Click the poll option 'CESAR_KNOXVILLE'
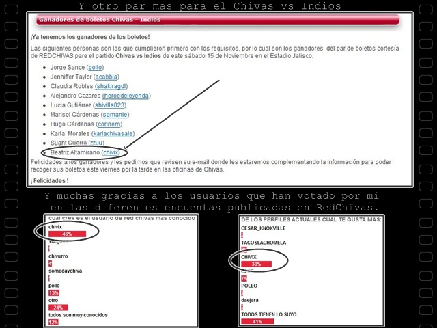The width and height of the screenshot is (437, 328). 264,228
